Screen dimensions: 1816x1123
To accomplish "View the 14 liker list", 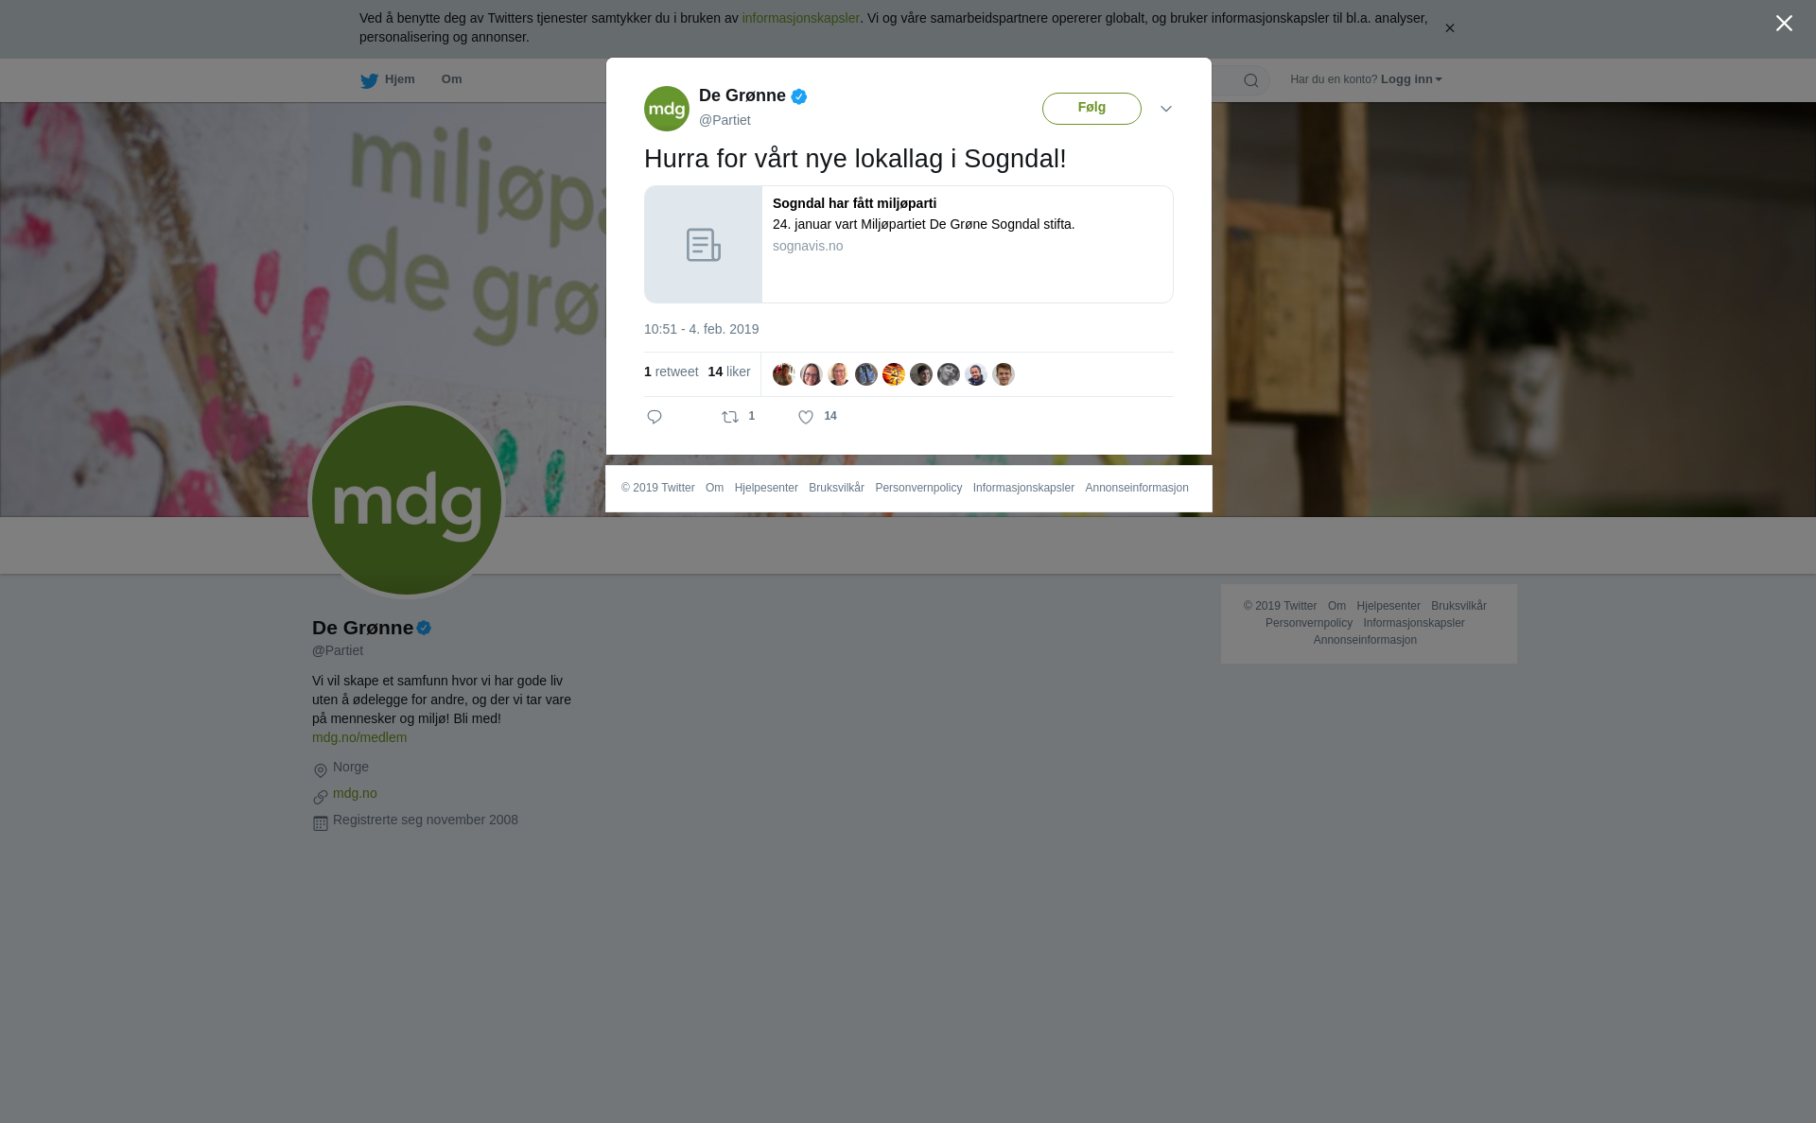I will click(x=729, y=371).
